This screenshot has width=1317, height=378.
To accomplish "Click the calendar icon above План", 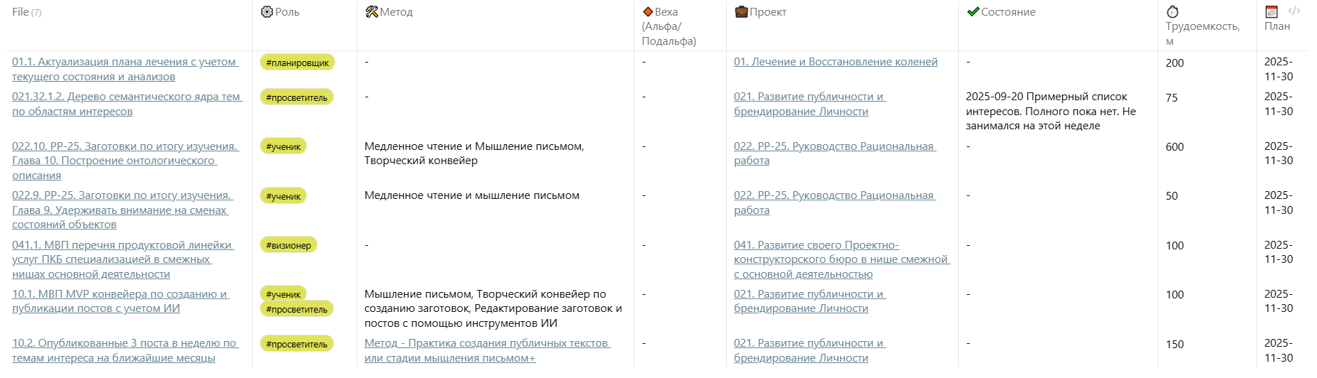I will tap(1271, 12).
